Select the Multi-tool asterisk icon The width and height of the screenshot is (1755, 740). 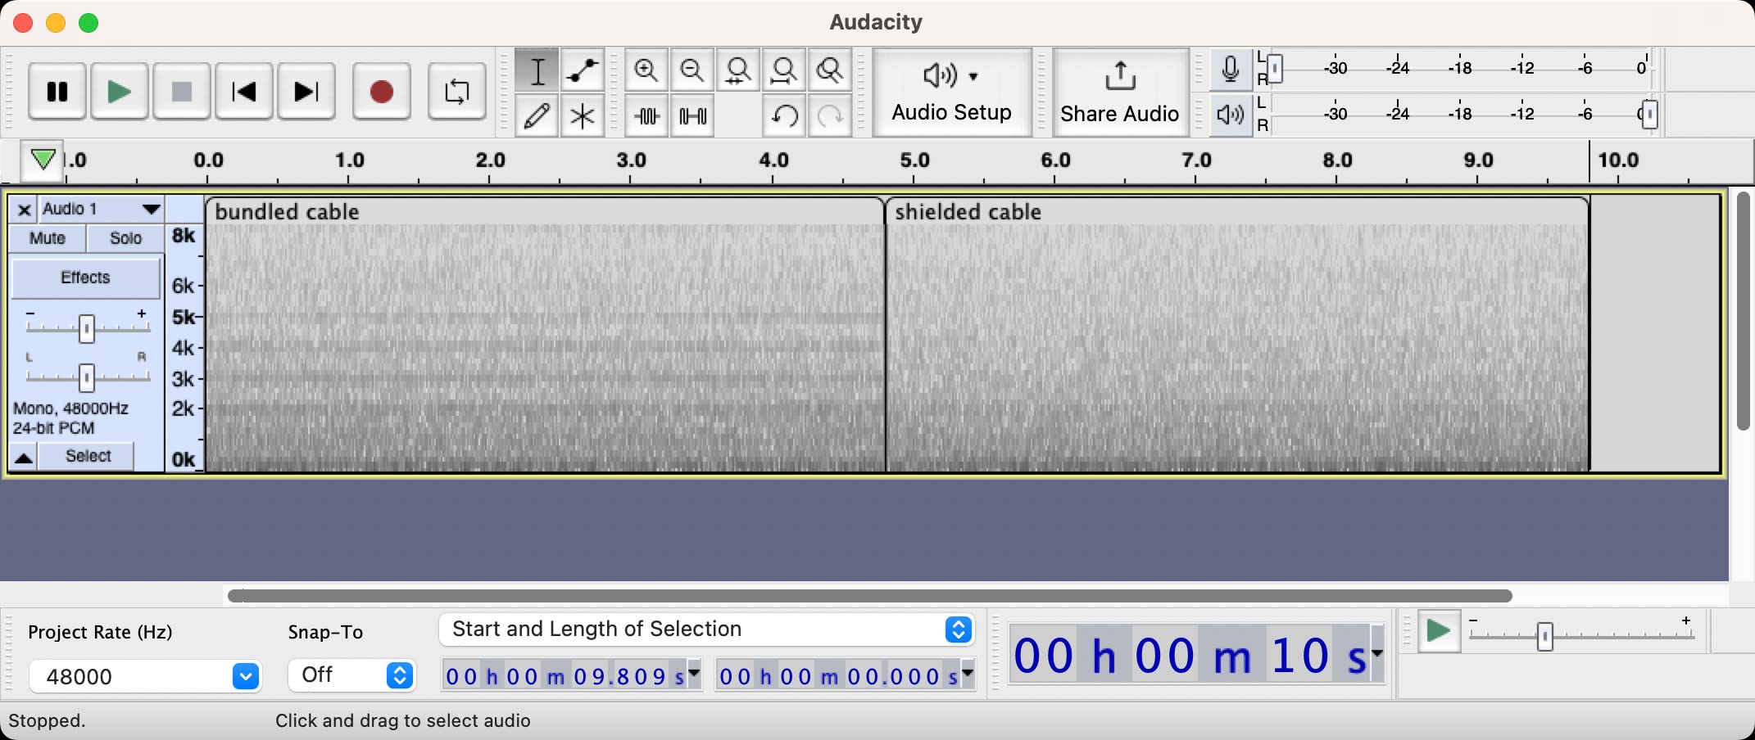click(583, 116)
